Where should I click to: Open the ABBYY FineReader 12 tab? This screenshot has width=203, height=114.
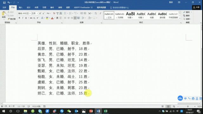coord(83,8)
